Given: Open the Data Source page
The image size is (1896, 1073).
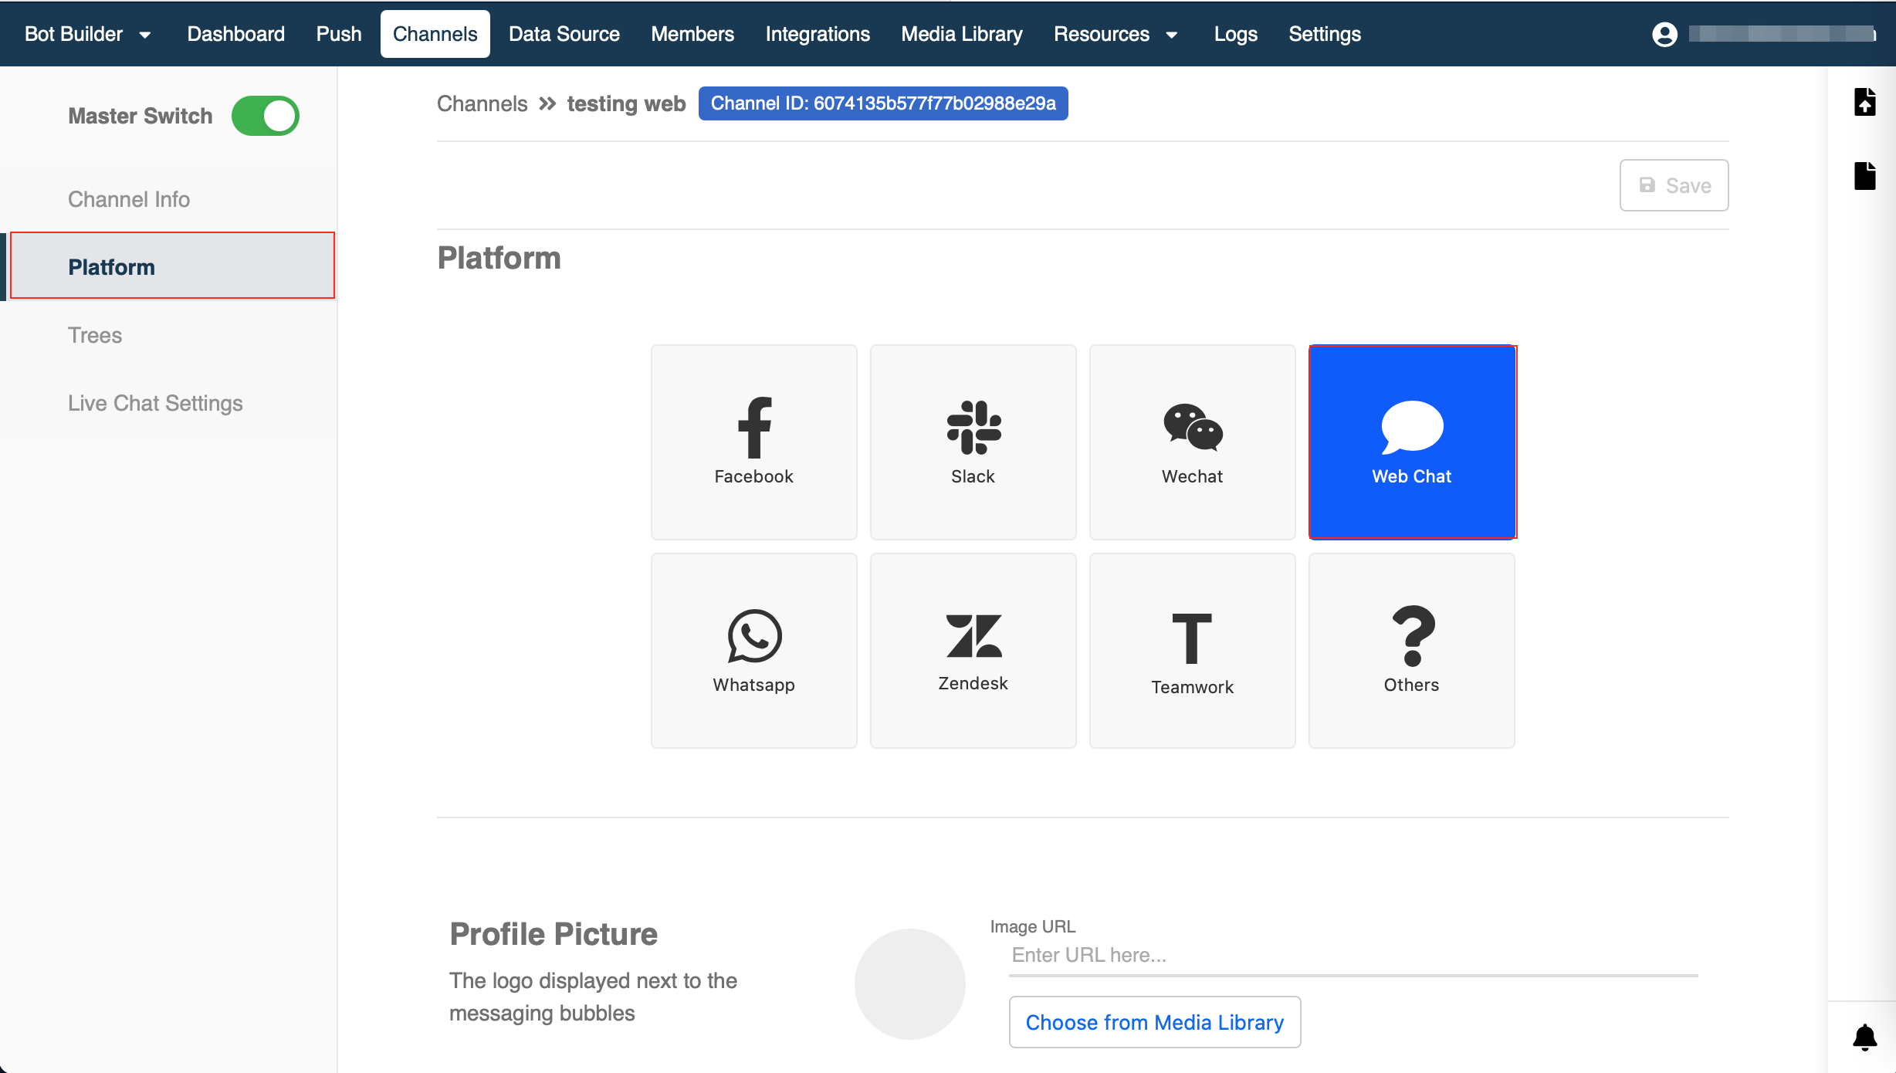Looking at the screenshot, I should tap(564, 34).
